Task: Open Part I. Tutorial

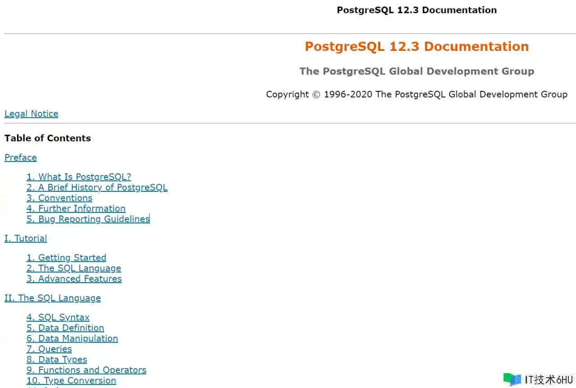Action: (x=26, y=239)
